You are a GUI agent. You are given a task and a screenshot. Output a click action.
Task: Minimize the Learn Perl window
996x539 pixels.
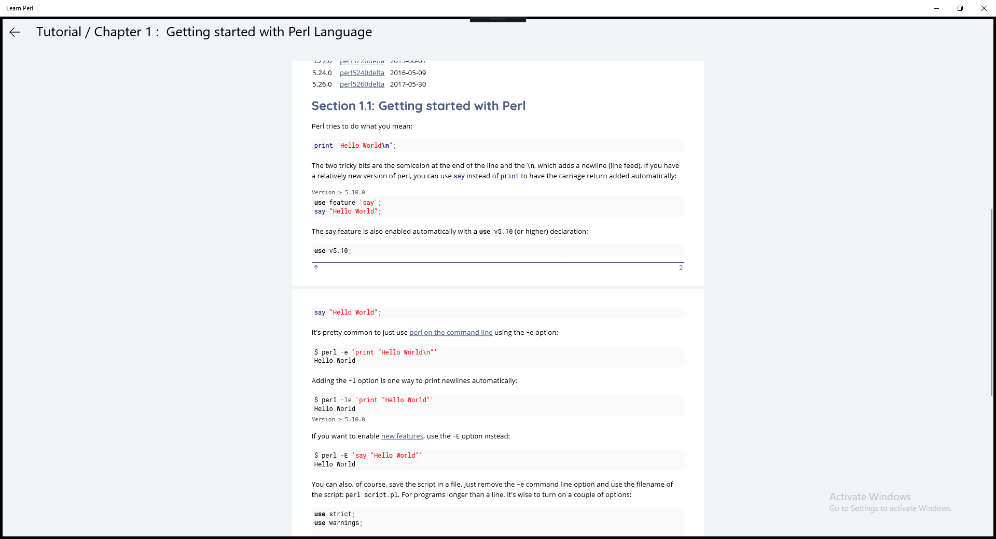[936, 8]
